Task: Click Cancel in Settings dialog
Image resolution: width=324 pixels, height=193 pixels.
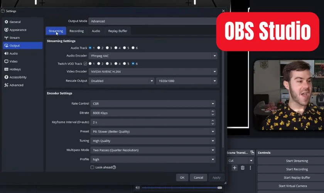Action: 198,178
